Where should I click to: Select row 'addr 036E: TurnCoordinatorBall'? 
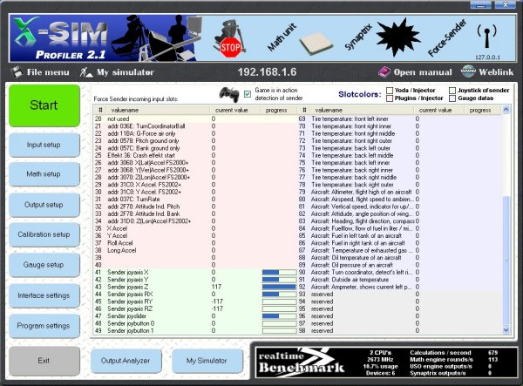coord(195,126)
